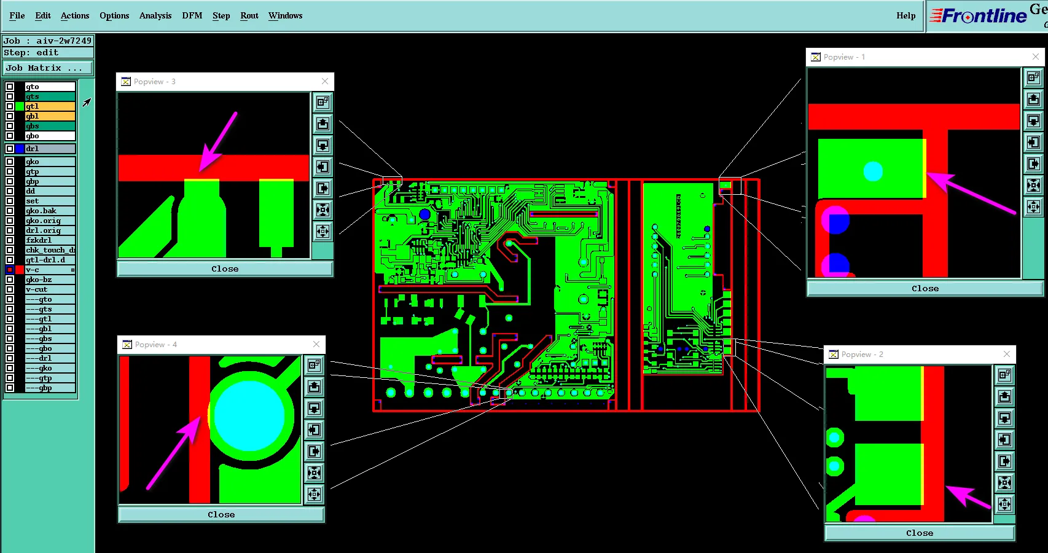This screenshot has width=1048, height=553.
Task: Pan up in Popview 1
Action: pyautogui.click(x=1034, y=99)
